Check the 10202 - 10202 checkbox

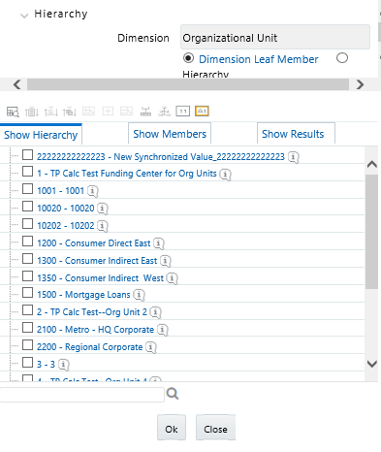coord(27,224)
